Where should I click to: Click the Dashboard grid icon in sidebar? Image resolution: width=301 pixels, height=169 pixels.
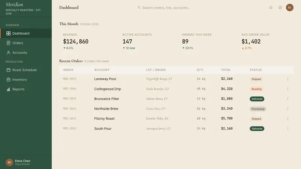point(8,33)
